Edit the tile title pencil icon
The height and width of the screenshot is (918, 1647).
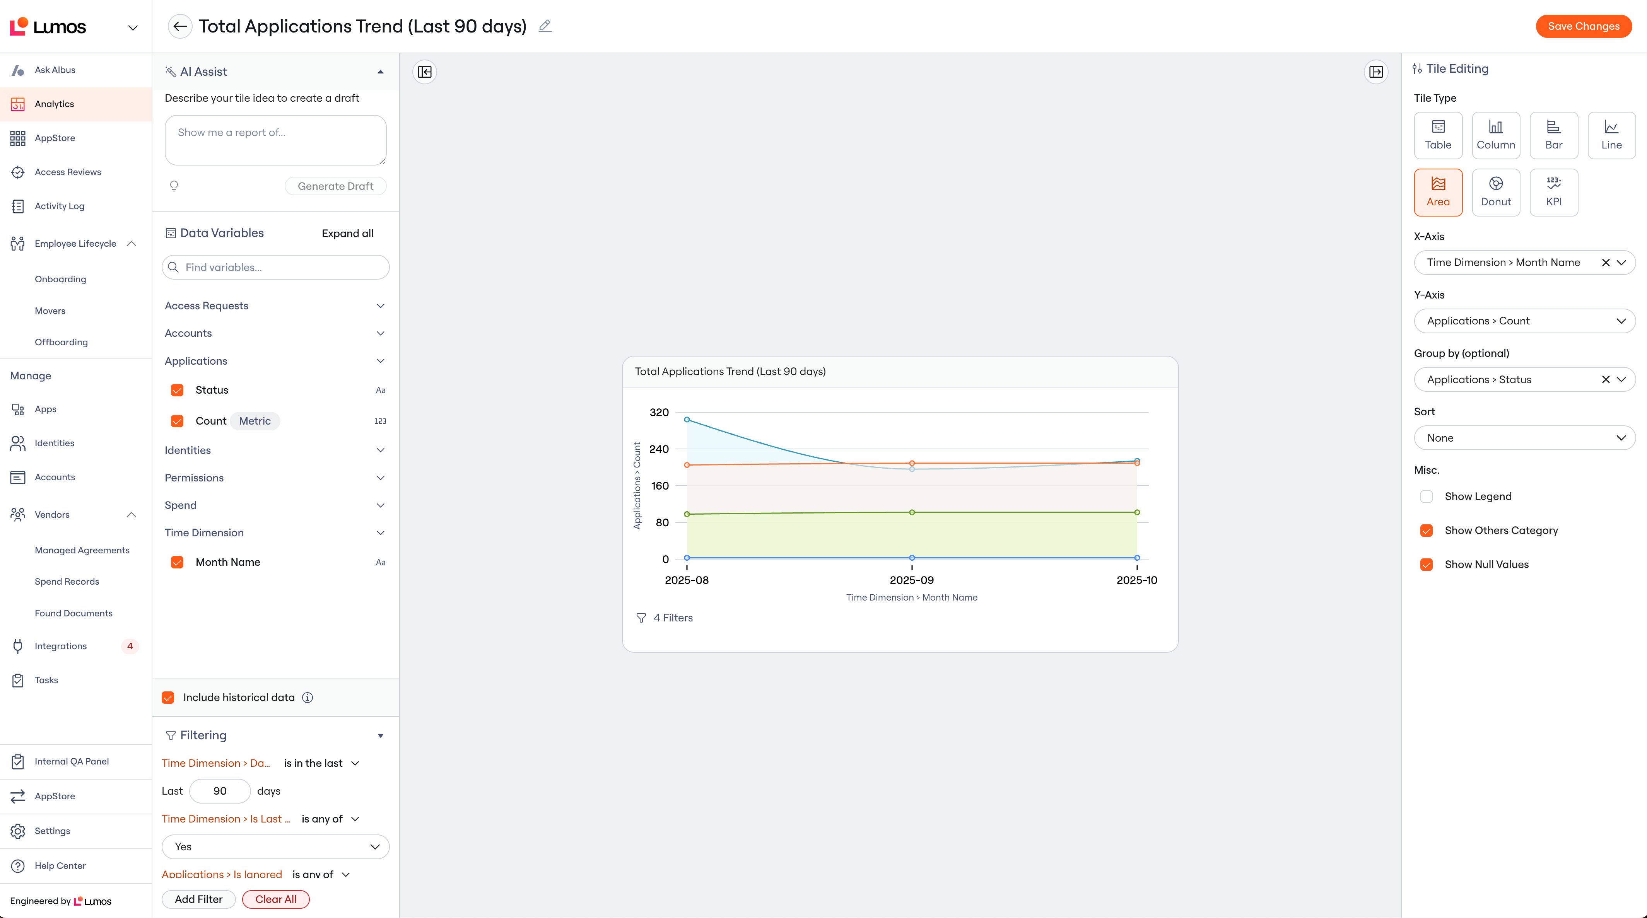(x=545, y=26)
